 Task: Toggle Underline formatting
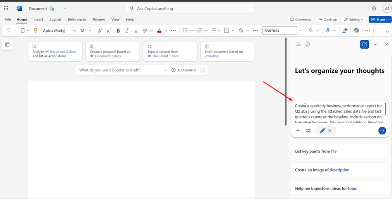(x=136, y=31)
